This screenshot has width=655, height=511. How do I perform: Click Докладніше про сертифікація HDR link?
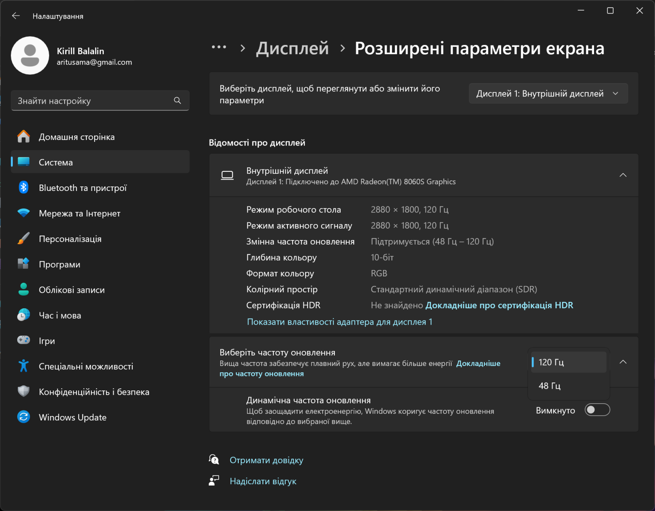point(499,305)
